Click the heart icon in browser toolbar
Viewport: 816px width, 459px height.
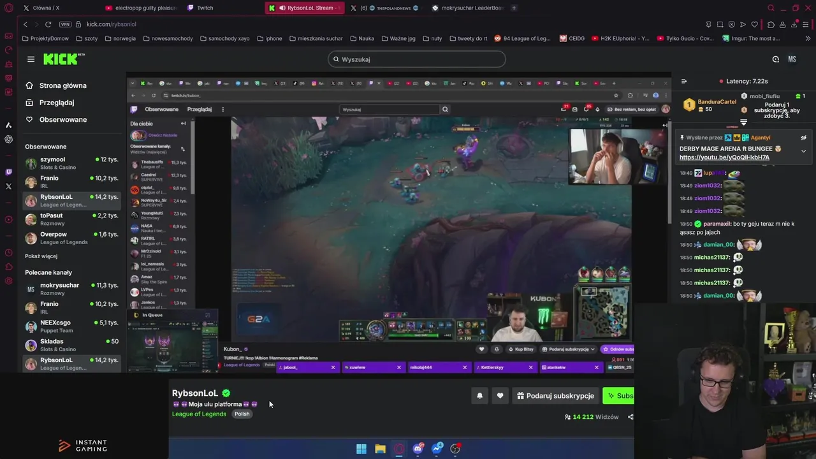pos(755,24)
